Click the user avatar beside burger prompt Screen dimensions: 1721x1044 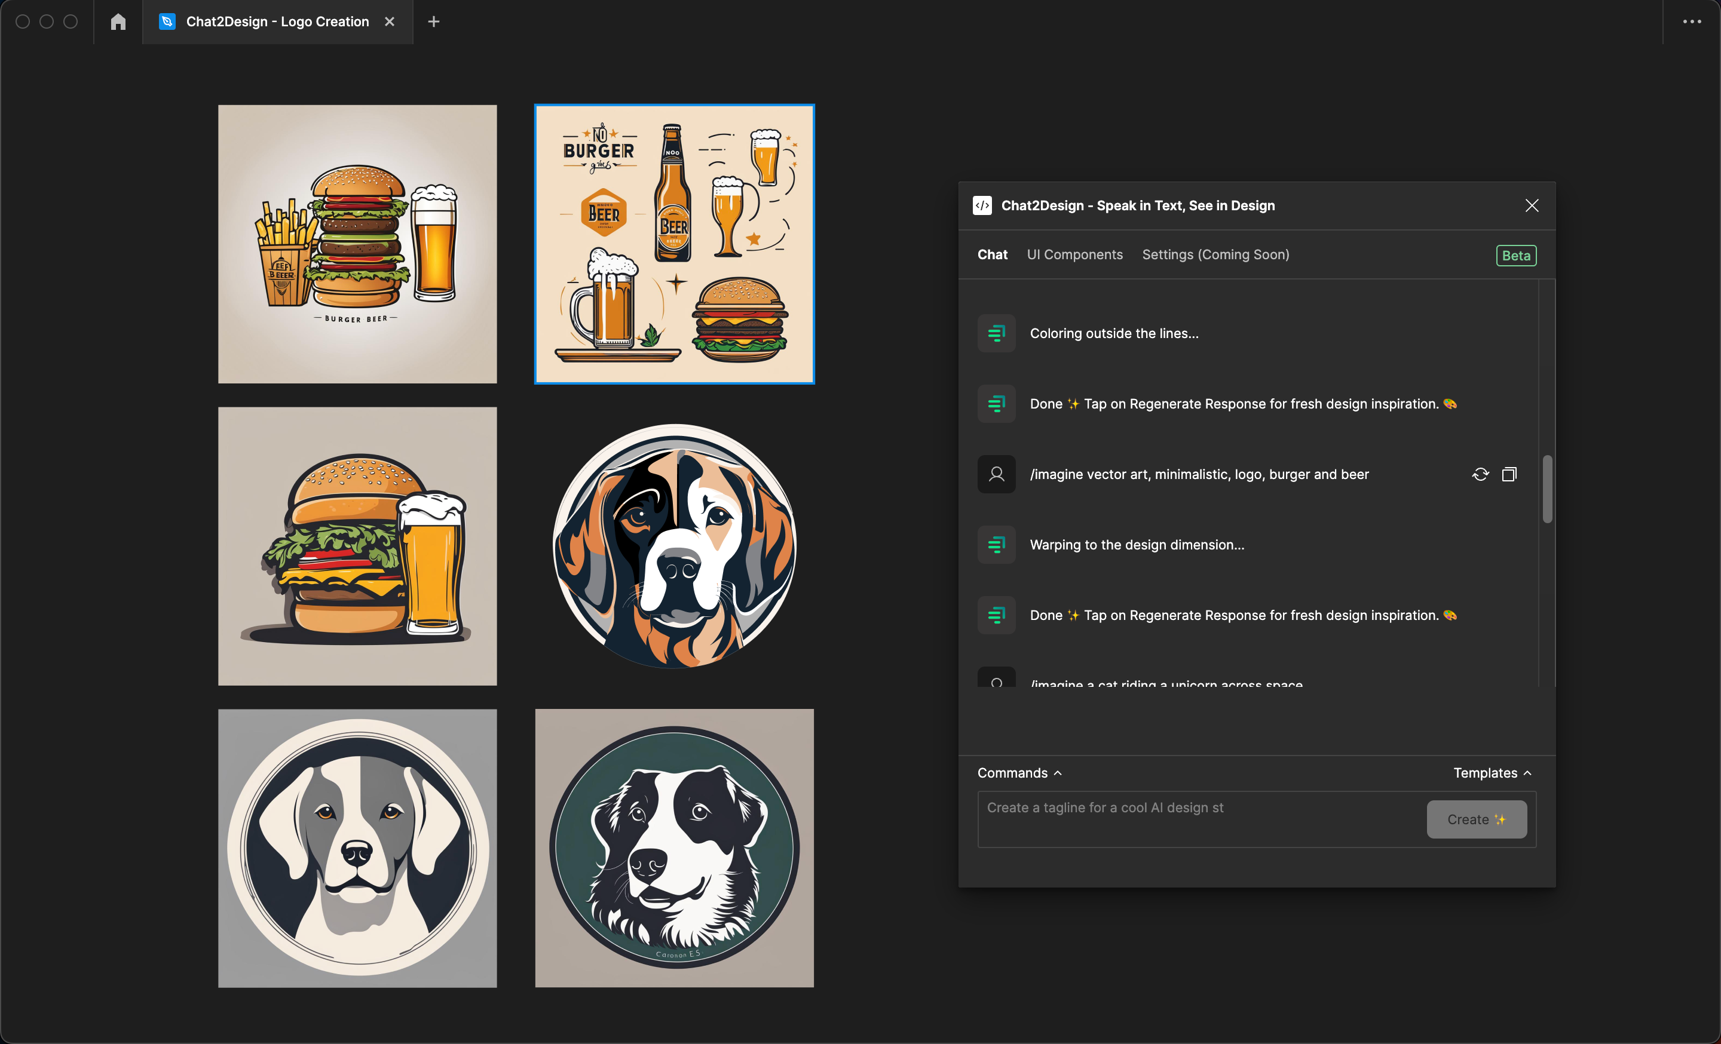click(x=997, y=475)
